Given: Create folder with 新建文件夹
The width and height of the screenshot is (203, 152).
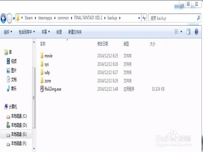Looking at the screenshot, I should [x=75, y=32].
